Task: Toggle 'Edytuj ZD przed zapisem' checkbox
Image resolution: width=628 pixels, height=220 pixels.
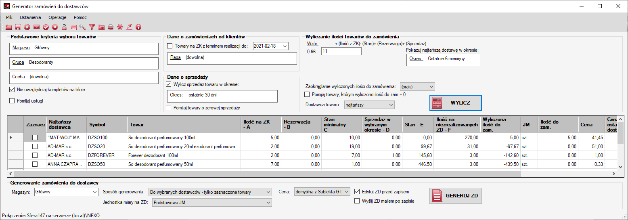Action: coord(357,191)
